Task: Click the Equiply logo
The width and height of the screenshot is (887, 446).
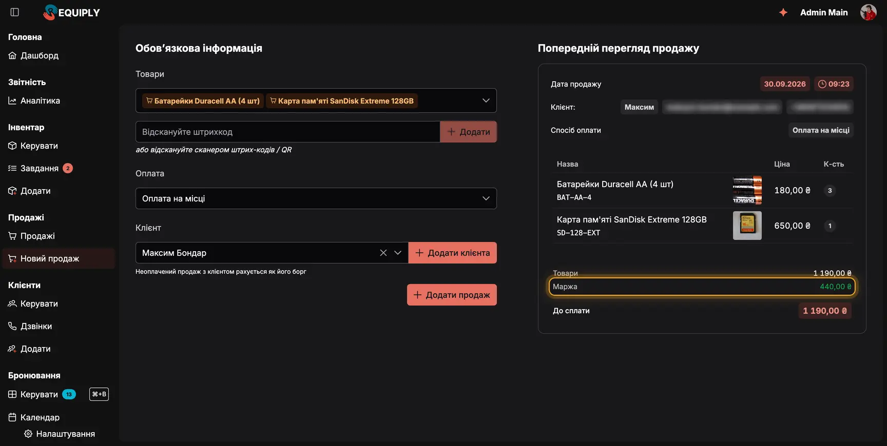Action: click(x=72, y=12)
